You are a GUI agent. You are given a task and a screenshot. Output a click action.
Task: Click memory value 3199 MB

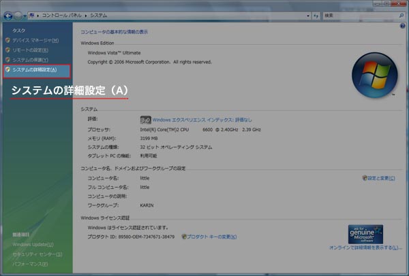point(149,139)
